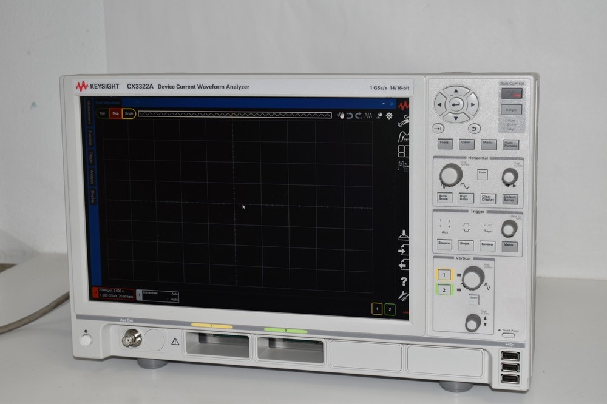This screenshot has height=404, width=607.
Task: Toggle the Stop acquisition state
Action: tap(115, 114)
